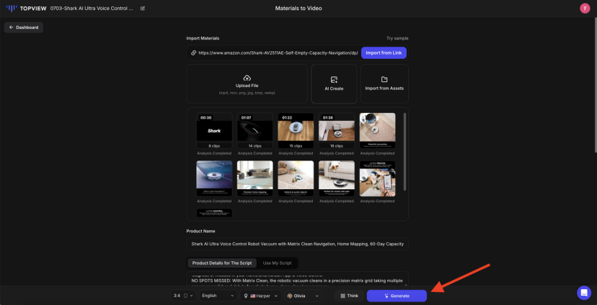
Task: Open the Harper voice dropdown
Action: (260, 296)
